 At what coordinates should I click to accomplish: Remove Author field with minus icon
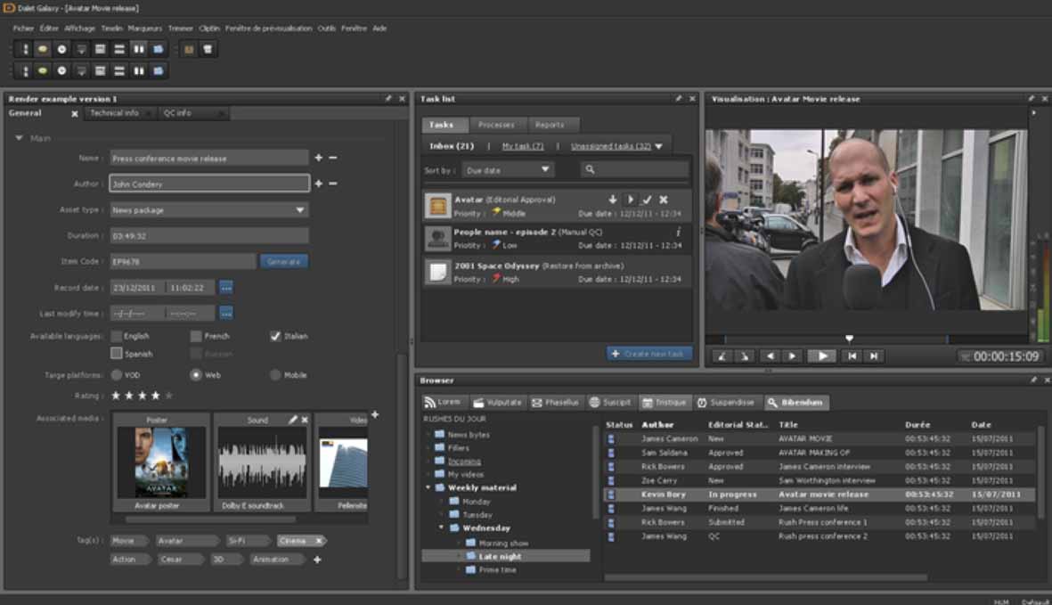pos(333,184)
